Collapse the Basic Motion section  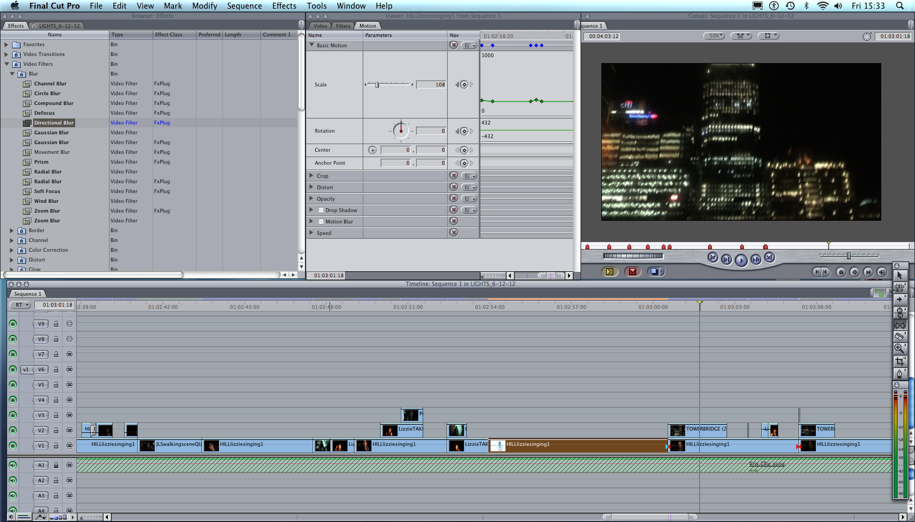312,45
